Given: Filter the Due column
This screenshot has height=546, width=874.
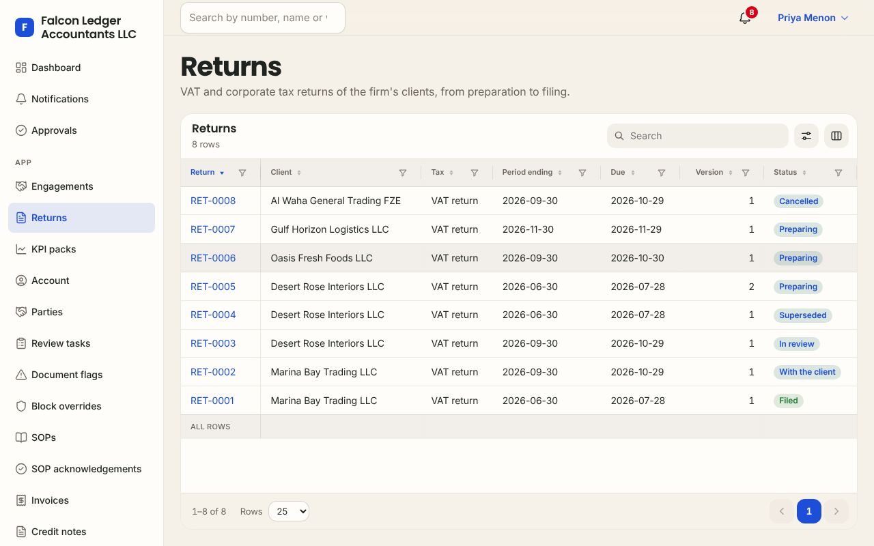Looking at the screenshot, I should coord(662,173).
